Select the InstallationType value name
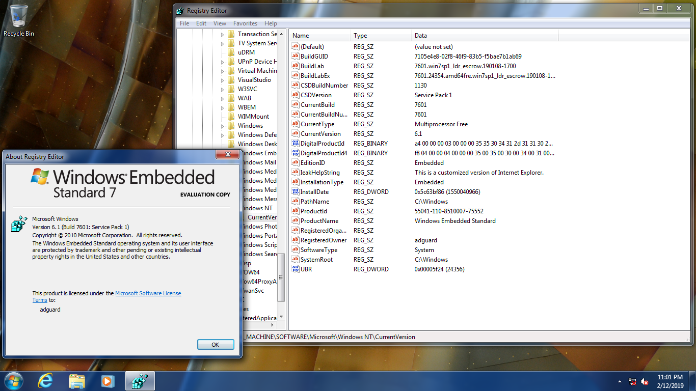The height and width of the screenshot is (391, 696). (x=322, y=182)
